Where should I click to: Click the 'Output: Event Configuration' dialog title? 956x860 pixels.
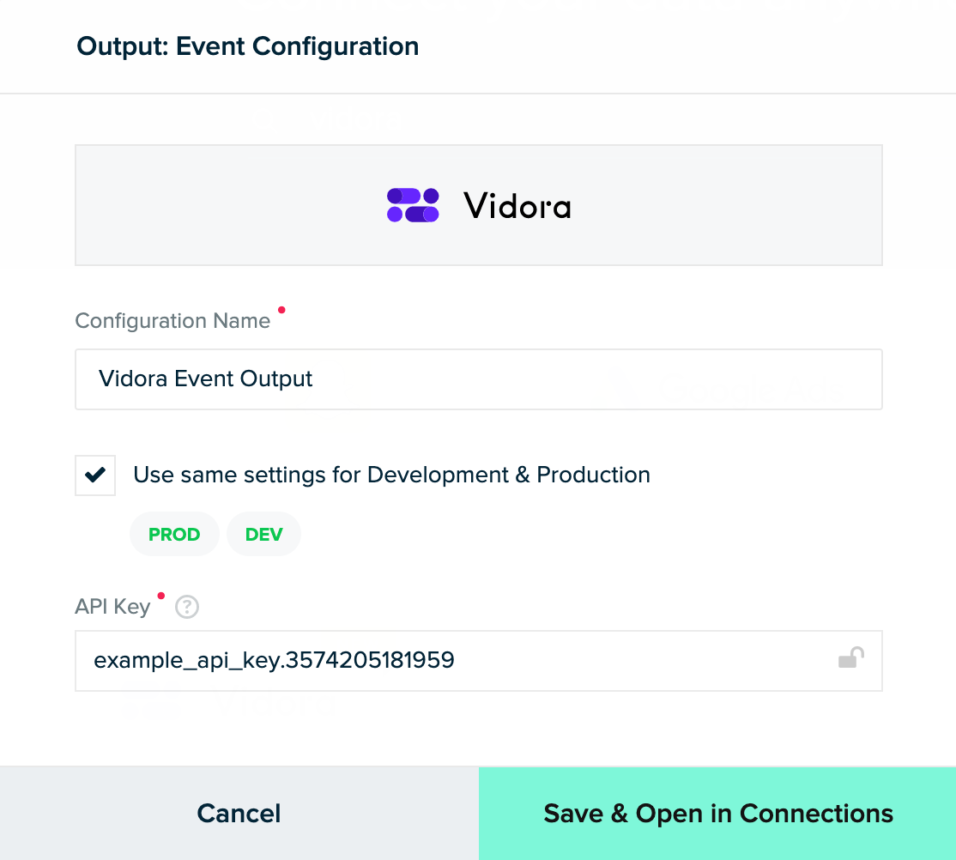point(248,46)
